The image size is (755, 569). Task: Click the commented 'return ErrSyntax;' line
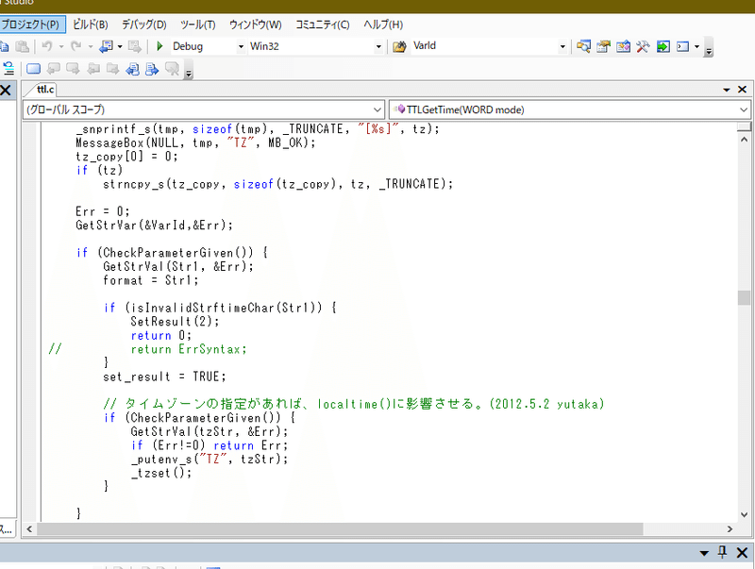click(188, 349)
